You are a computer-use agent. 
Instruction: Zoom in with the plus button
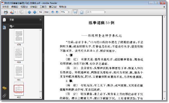tap(57, 12)
